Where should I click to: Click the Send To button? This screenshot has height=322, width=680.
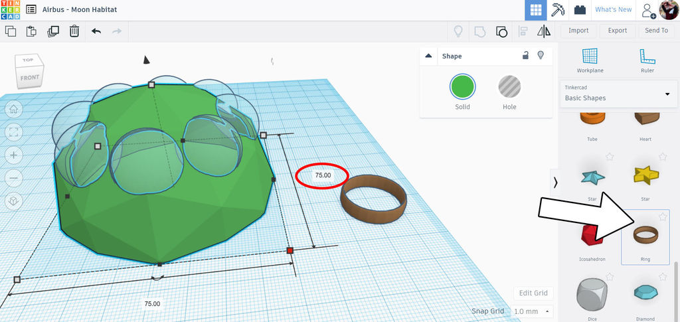656,31
